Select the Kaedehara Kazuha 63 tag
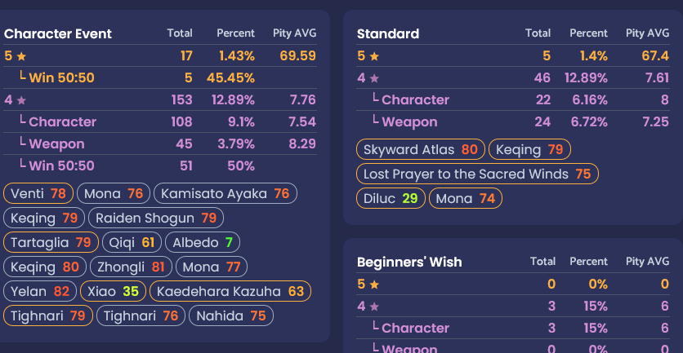The image size is (683, 353). [x=230, y=291]
